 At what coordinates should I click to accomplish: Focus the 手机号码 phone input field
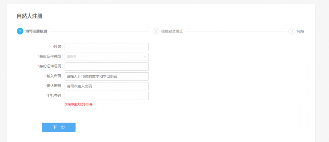(107, 96)
